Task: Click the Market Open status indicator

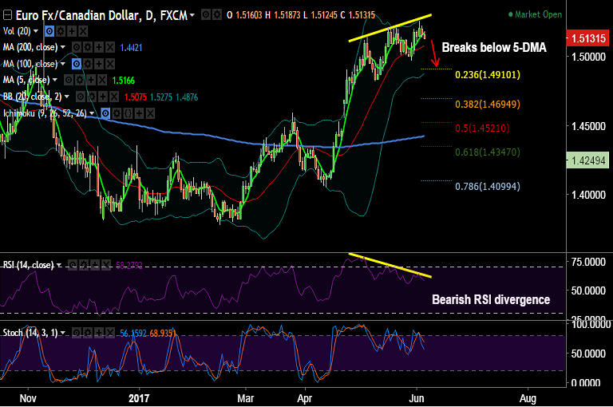Action: 536,14
